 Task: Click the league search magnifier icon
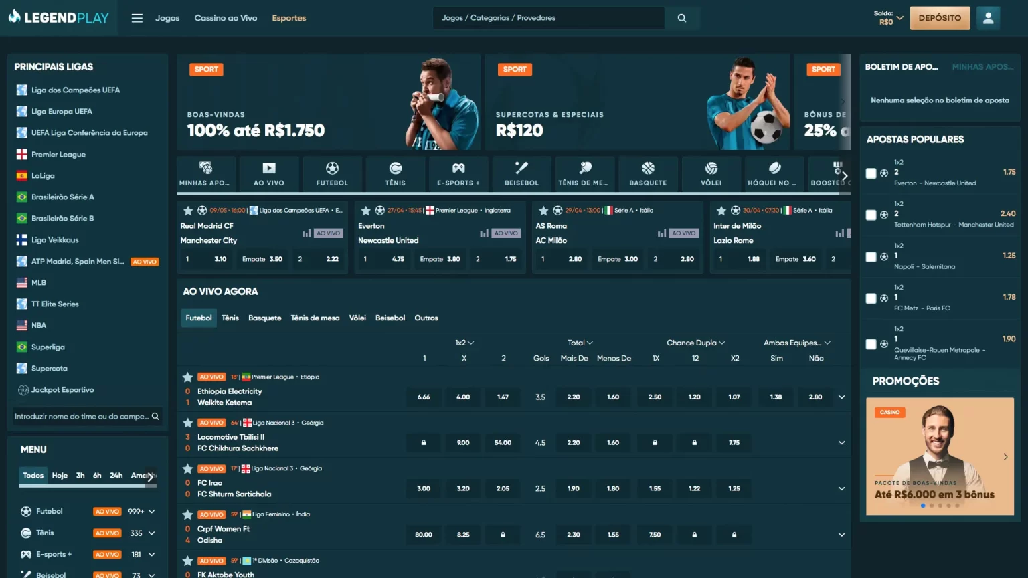155,416
